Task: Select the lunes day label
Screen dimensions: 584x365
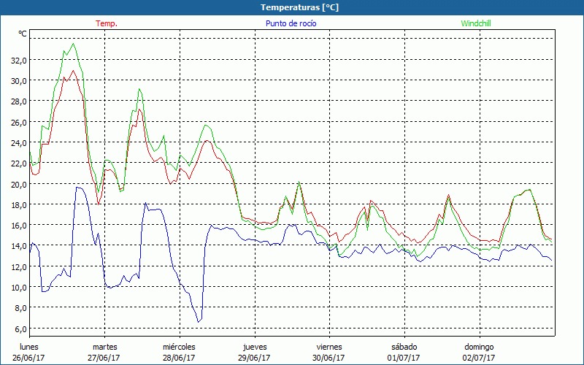Action: [x=29, y=347]
